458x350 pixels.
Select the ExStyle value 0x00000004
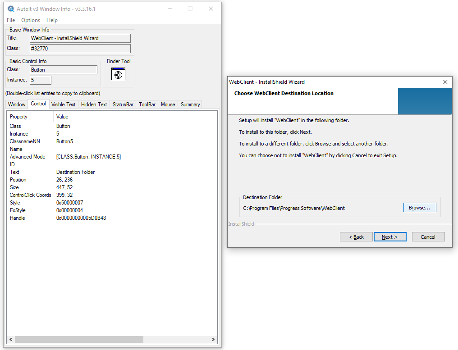(69, 210)
